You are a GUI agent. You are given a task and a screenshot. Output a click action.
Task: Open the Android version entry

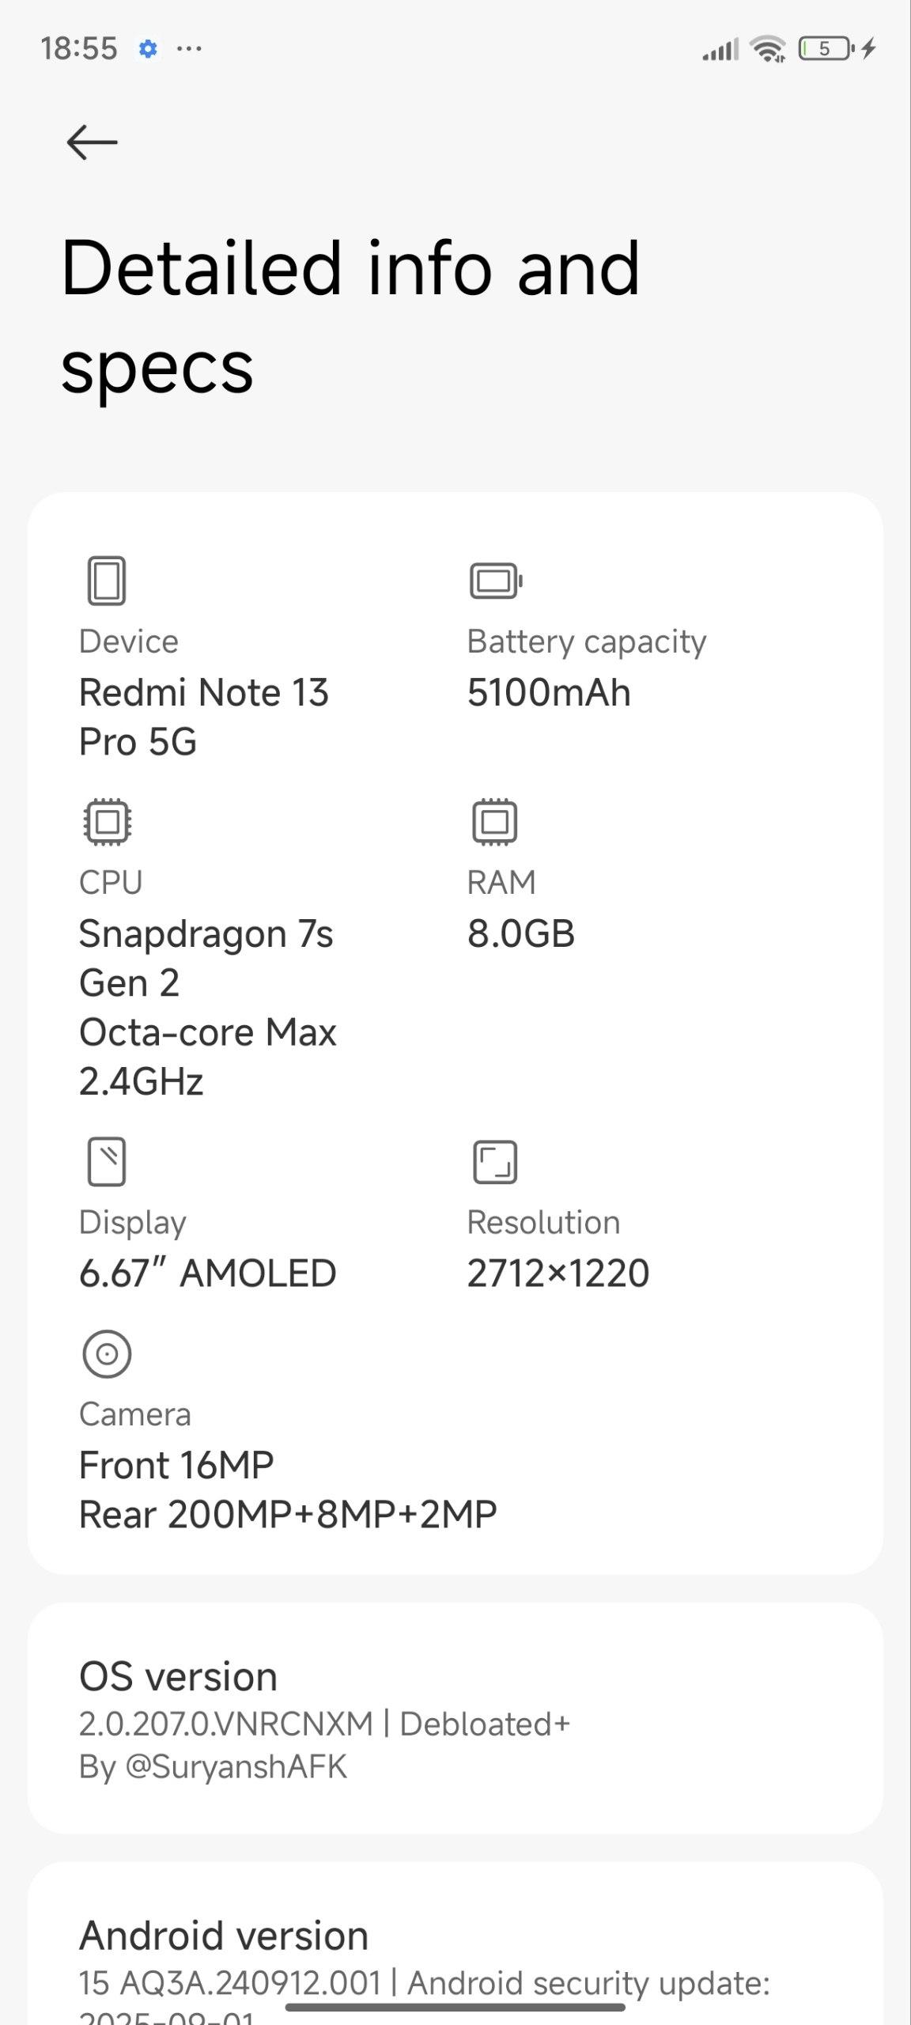point(455,1944)
